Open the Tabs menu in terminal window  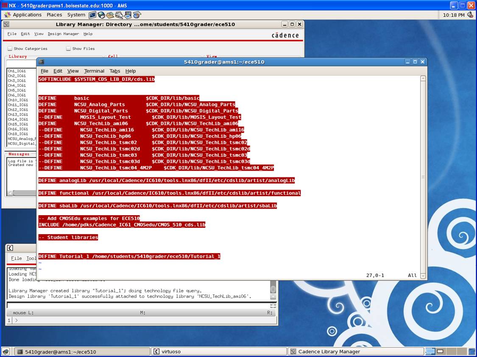click(x=114, y=71)
